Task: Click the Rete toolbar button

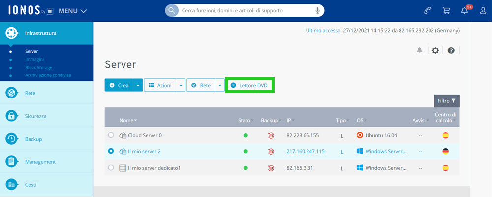Action: click(x=201, y=85)
